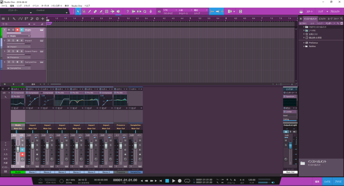Click the ブラウズ button at bottom right
344x186 pixels.
point(338,182)
